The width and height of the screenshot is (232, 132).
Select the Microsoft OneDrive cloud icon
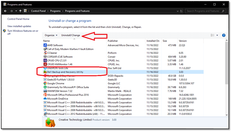[x=45, y=99]
